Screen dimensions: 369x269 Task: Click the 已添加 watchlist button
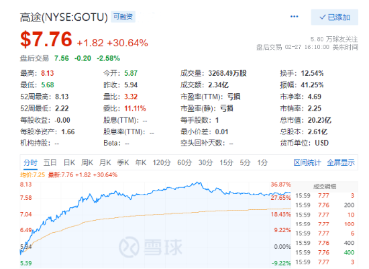point(334,17)
